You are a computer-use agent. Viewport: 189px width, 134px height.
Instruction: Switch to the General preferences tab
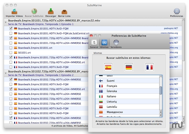coord(94,44)
